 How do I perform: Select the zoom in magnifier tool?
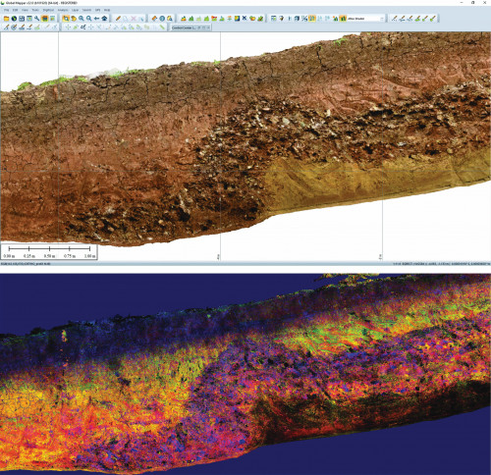(x=82, y=19)
